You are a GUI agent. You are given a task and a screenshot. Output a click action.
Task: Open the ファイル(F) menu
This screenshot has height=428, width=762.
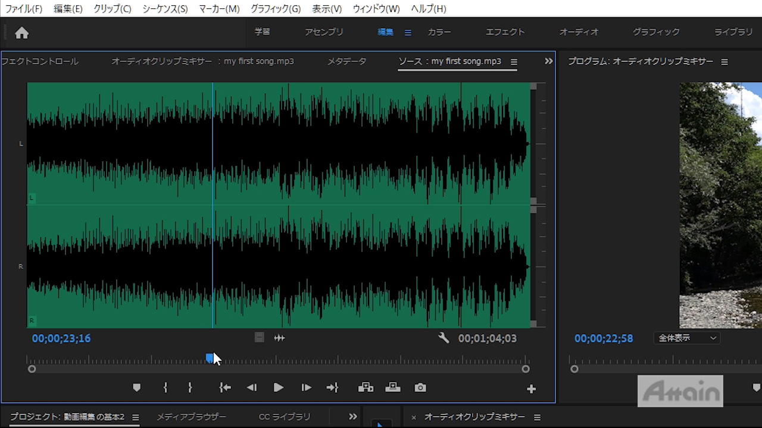24,9
